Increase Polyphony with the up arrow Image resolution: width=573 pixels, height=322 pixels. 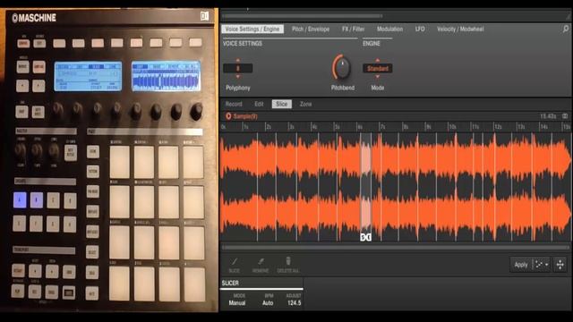click(238, 60)
